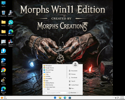The image size is (125, 100).
Task: Open Microsoft Store from the taskbar
Action: pos(70,98)
